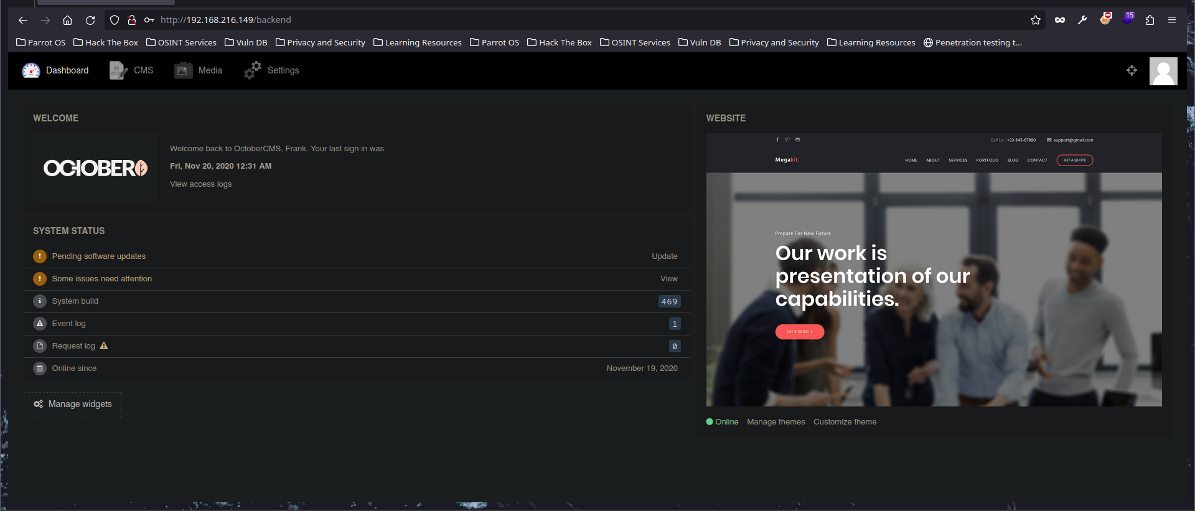1195x511 pixels.
Task: Click the shield tracking protection icon
Action: tap(115, 20)
